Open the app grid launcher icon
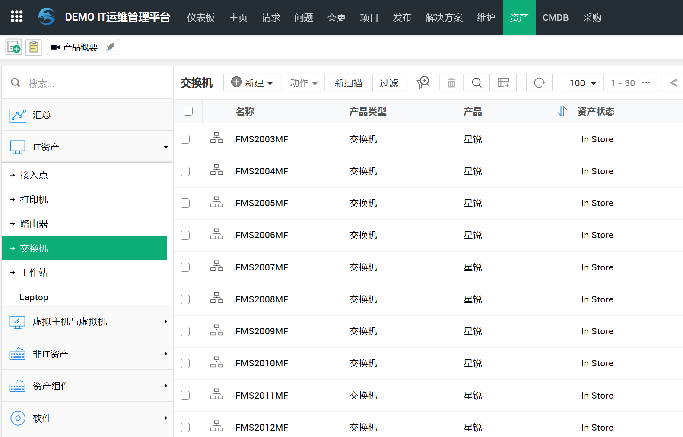 point(16,16)
